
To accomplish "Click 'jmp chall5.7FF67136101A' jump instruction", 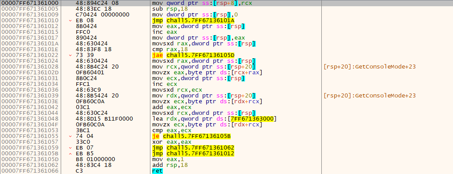I will click(194, 20).
